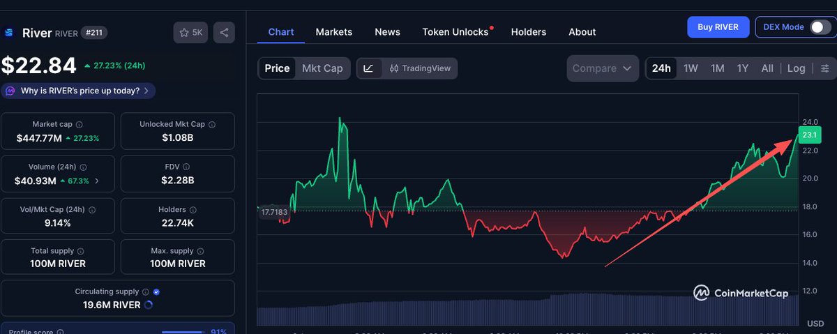Click 9.14% Vol/Mkt Cap value
Viewport: 837px width, 334px height.
pos(56,222)
